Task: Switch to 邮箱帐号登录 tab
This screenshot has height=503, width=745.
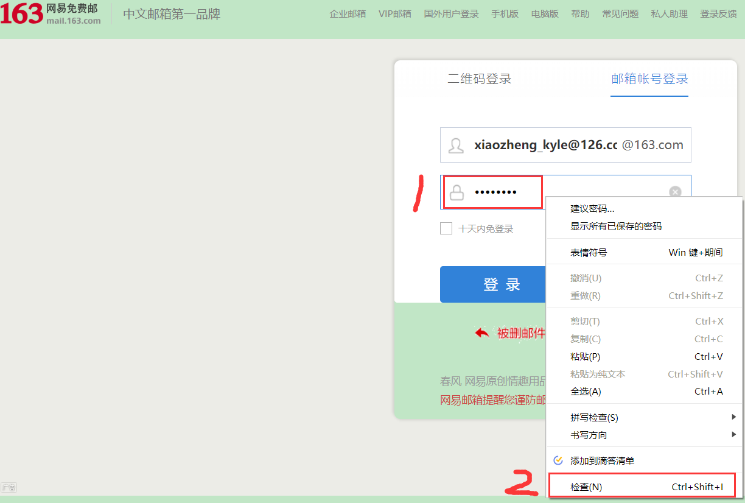Action: pyautogui.click(x=649, y=79)
